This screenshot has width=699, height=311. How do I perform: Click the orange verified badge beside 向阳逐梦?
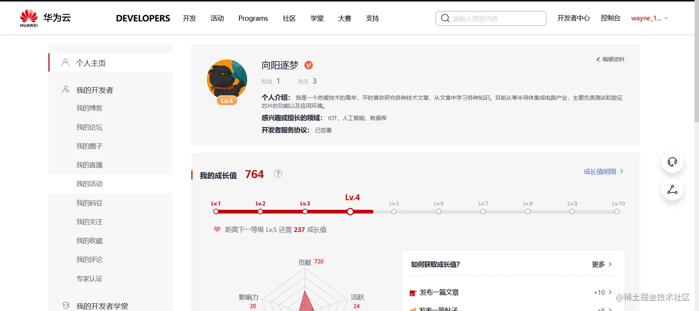(309, 66)
